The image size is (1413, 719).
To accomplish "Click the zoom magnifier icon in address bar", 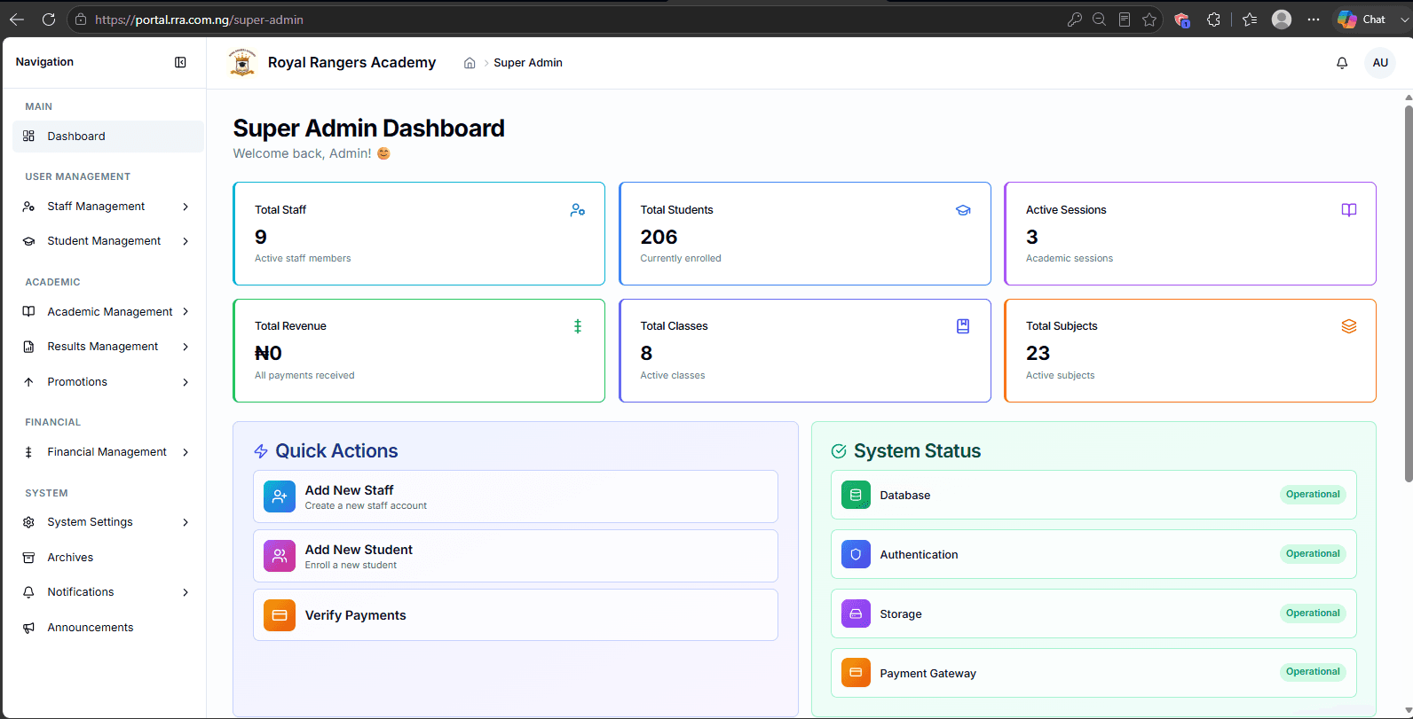I will tap(1099, 20).
